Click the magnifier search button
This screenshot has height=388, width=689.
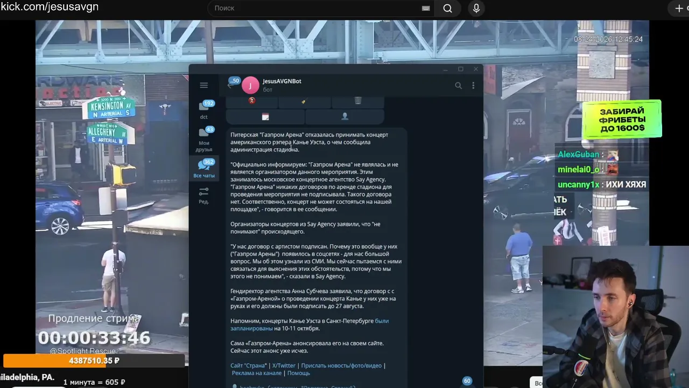click(x=447, y=8)
